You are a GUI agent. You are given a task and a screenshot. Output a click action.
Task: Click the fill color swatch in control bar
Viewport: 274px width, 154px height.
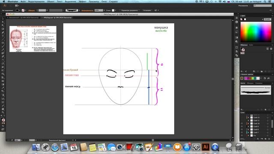[17, 10]
